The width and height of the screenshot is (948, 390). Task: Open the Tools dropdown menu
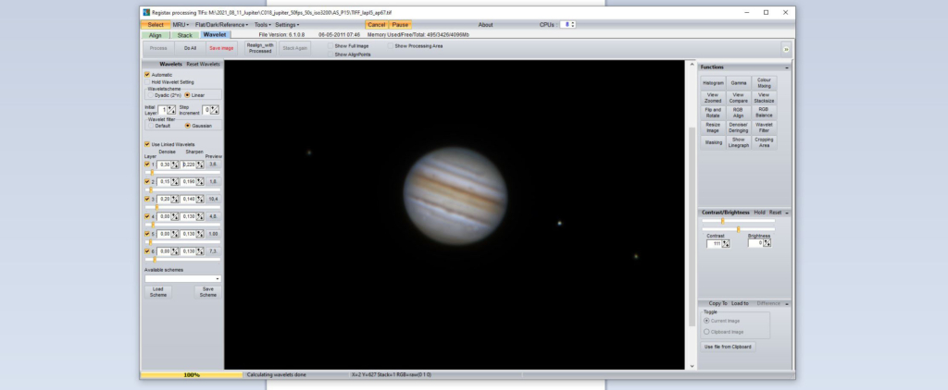pyautogui.click(x=262, y=25)
